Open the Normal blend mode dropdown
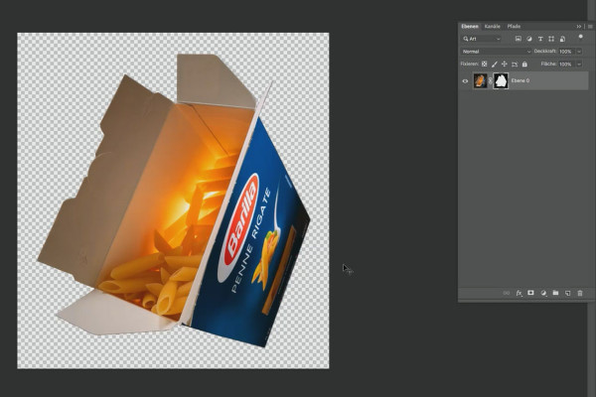 (496, 52)
